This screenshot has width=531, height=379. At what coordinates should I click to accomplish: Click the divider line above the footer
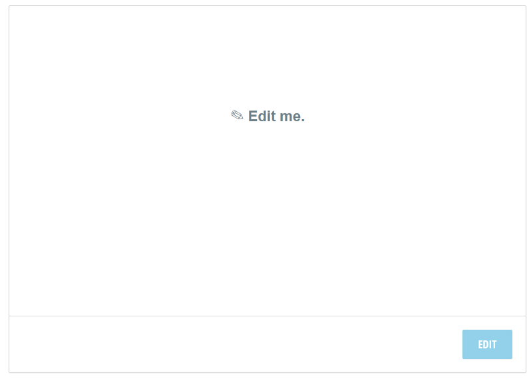pyautogui.click(x=267, y=316)
